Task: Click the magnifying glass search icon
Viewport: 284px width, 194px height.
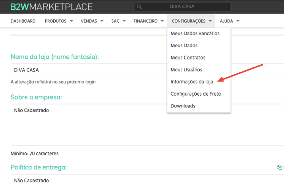Action: tap(139, 7)
